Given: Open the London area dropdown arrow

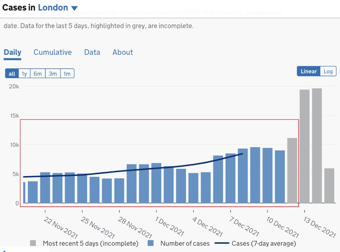Looking at the screenshot, I should click(x=74, y=8).
